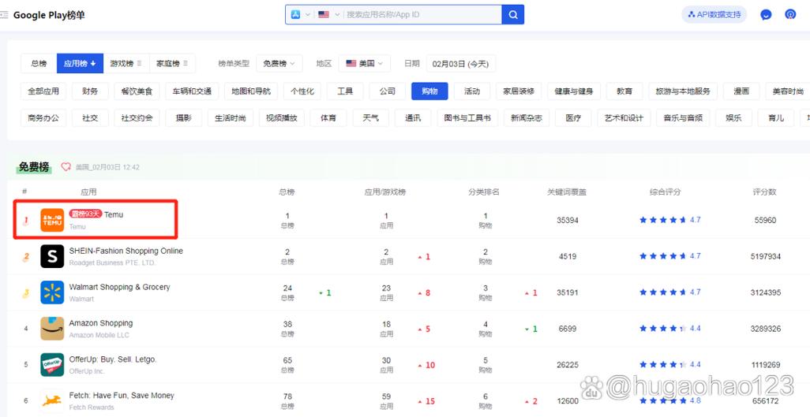Open the chat message icon in header
The height and width of the screenshot is (417, 810).
pyautogui.click(x=766, y=14)
